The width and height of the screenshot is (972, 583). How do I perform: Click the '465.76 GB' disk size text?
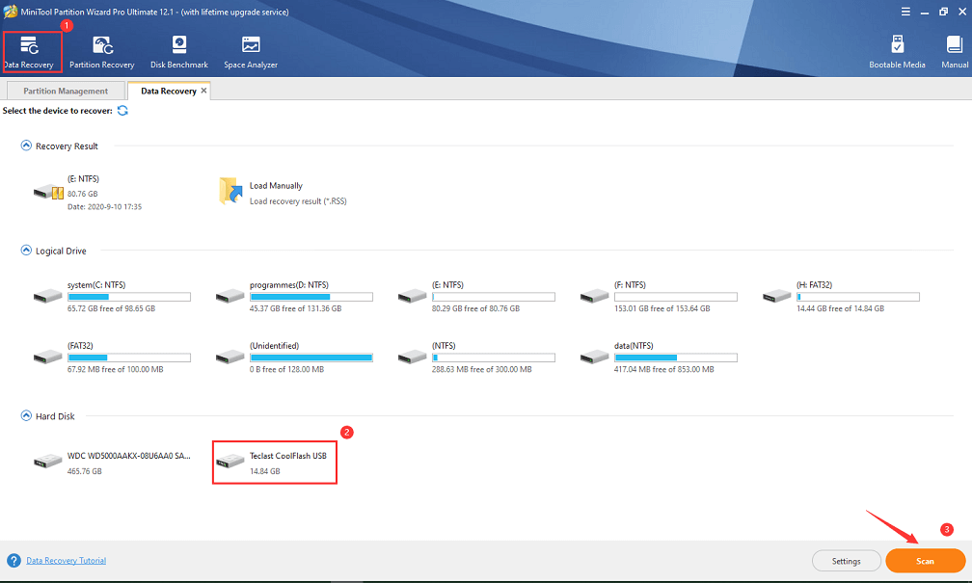[84, 471]
